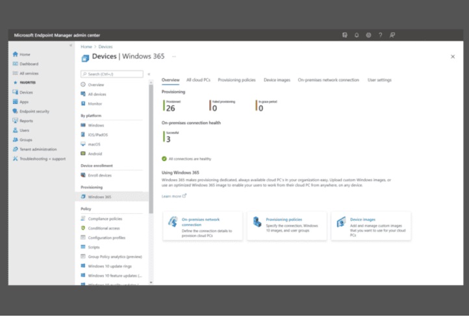Open All services in left navigation
The image size is (469, 317).
click(25, 73)
